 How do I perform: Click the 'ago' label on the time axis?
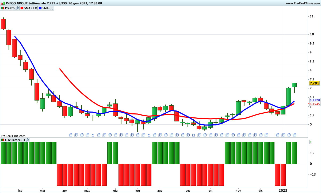[160, 191]
